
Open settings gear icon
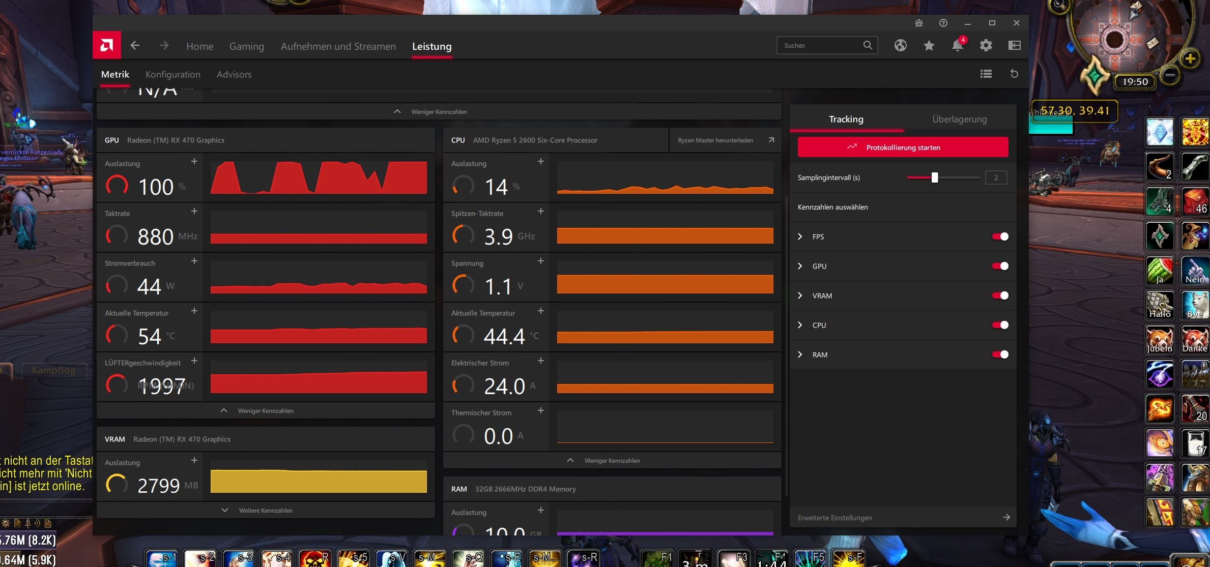986,46
